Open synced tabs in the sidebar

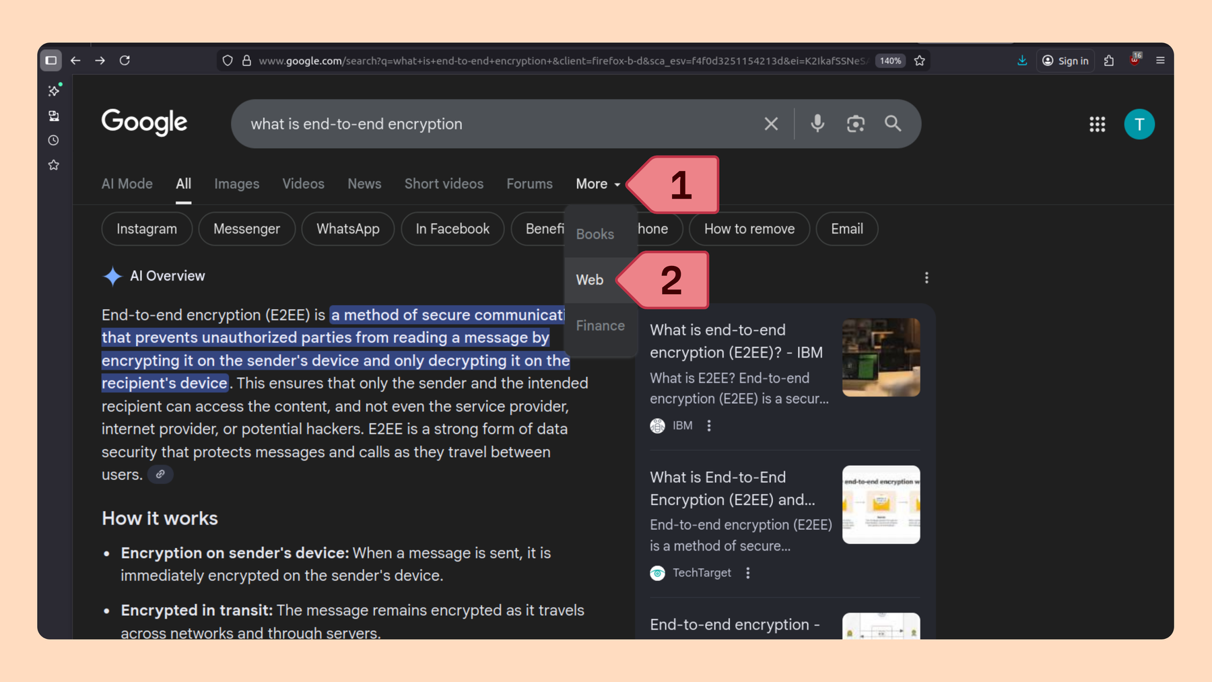click(x=54, y=116)
